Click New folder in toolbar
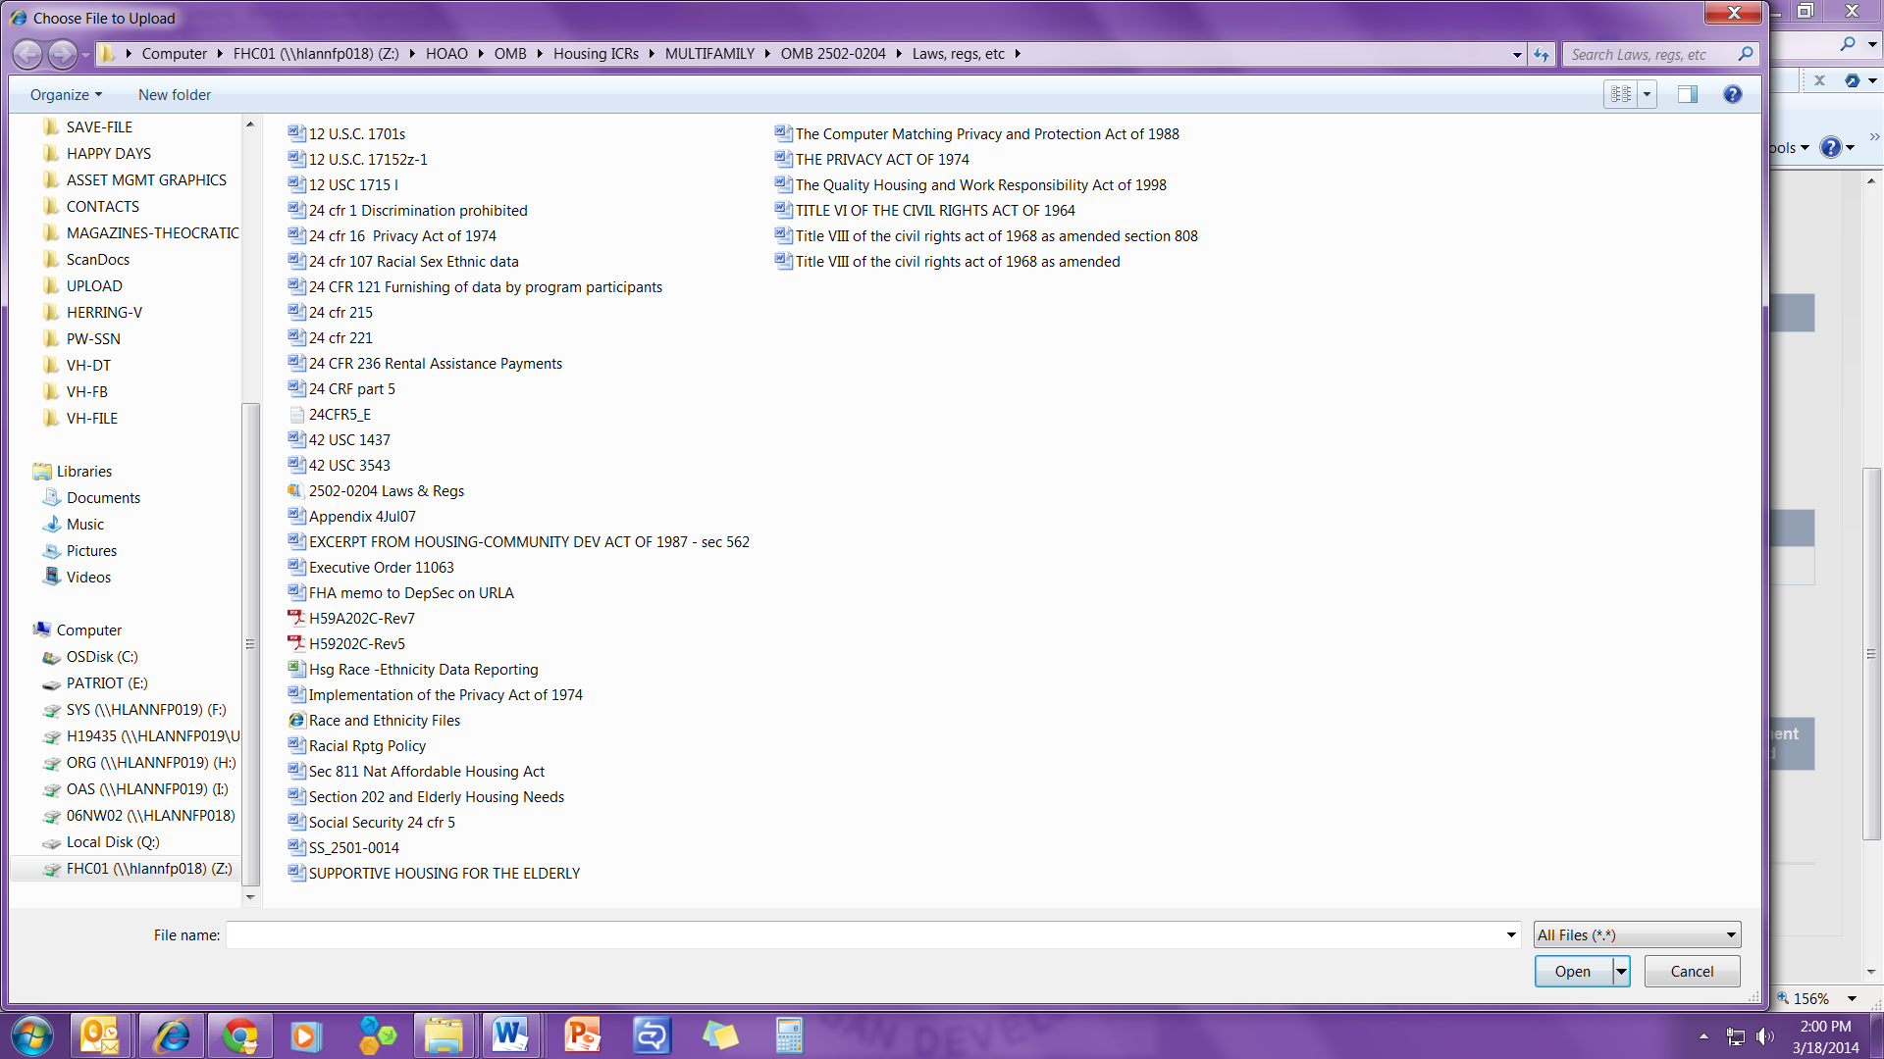Viewport: 1884px width, 1059px height. tap(175, 95)
